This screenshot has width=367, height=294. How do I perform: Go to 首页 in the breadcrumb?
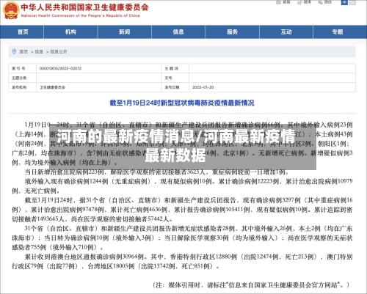23,52
